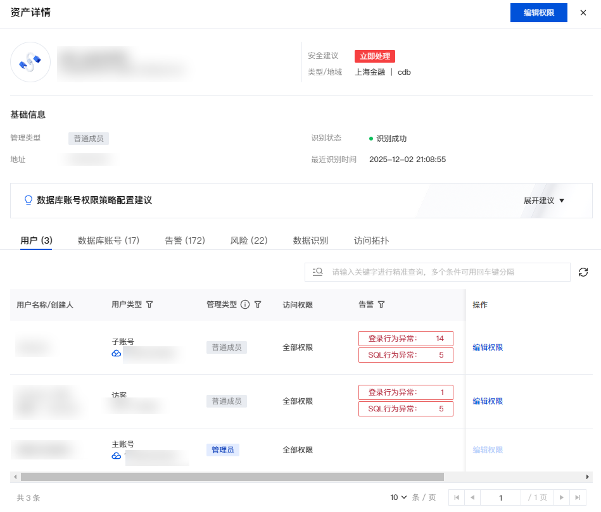This screenshot has width=601, height=512.
Task: Switch to the 数据库账号 (17) tab
Action: [x=108, y=240]
